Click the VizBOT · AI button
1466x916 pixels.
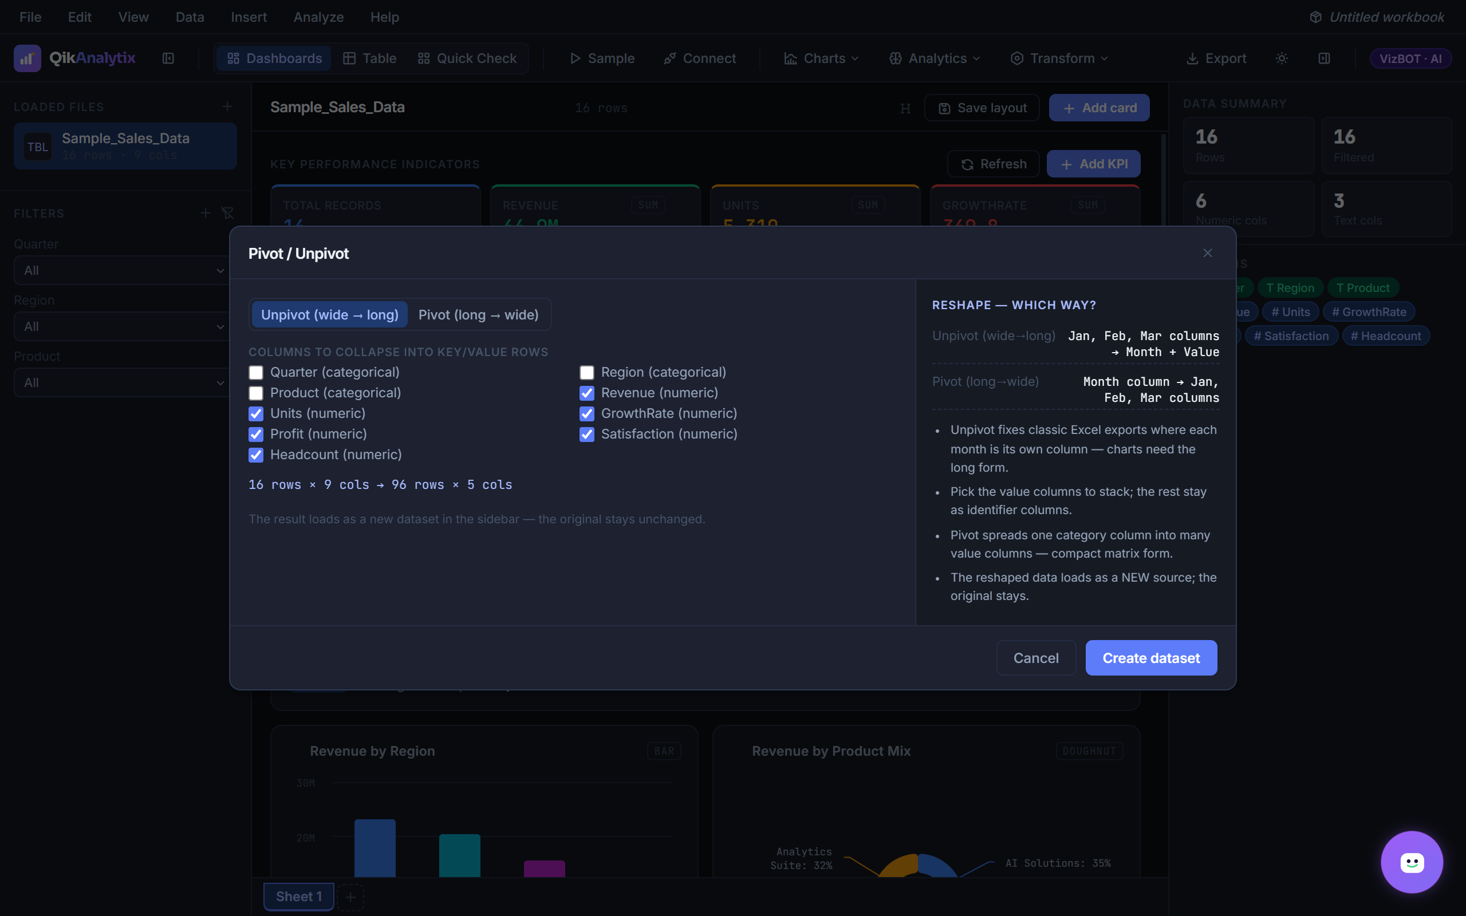point(1410,58)
